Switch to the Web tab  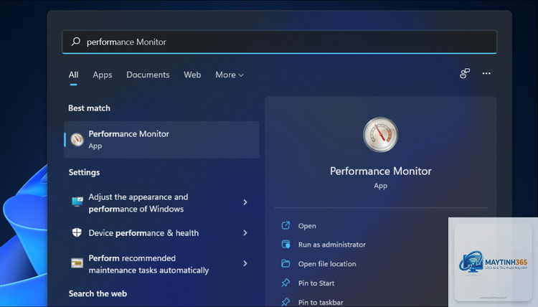[x=192, y=75]
